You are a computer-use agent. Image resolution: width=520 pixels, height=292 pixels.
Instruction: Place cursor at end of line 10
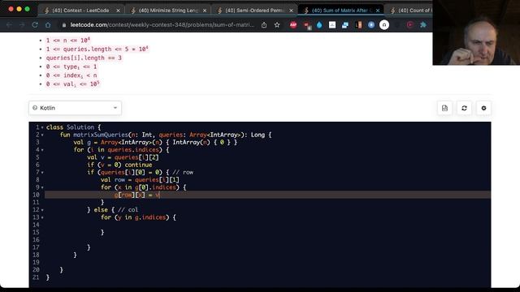pos(160,195)
